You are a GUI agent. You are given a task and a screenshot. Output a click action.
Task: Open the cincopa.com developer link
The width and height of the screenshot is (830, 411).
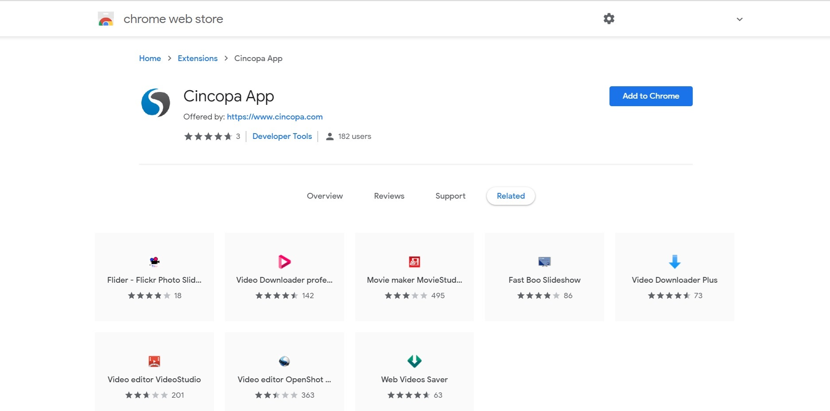point(275,117)
